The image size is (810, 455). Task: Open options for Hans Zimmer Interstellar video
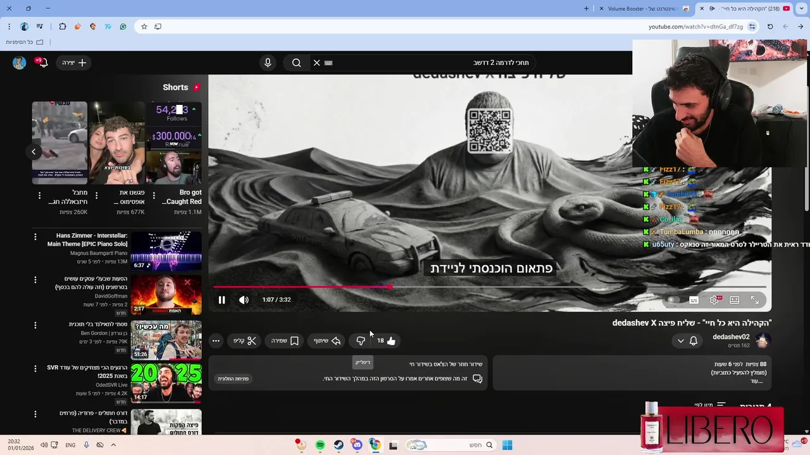[x=35, y=237]
